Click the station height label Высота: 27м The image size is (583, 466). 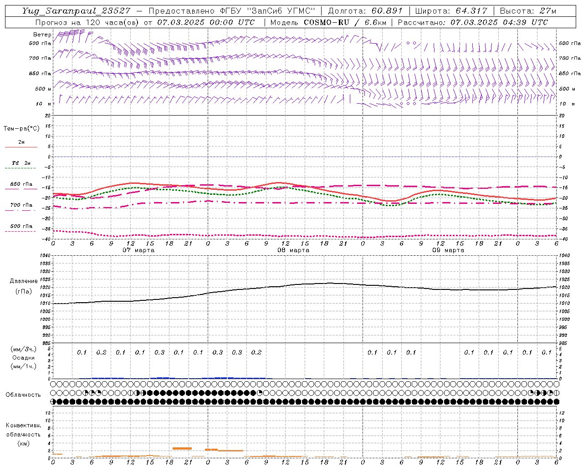click(528, 11)
